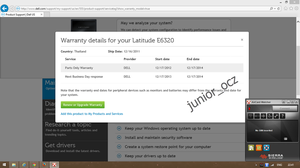Open File Explorer from the taskbar
The width and height of the screenshot is (300, 168).
(x=14, y=165)
